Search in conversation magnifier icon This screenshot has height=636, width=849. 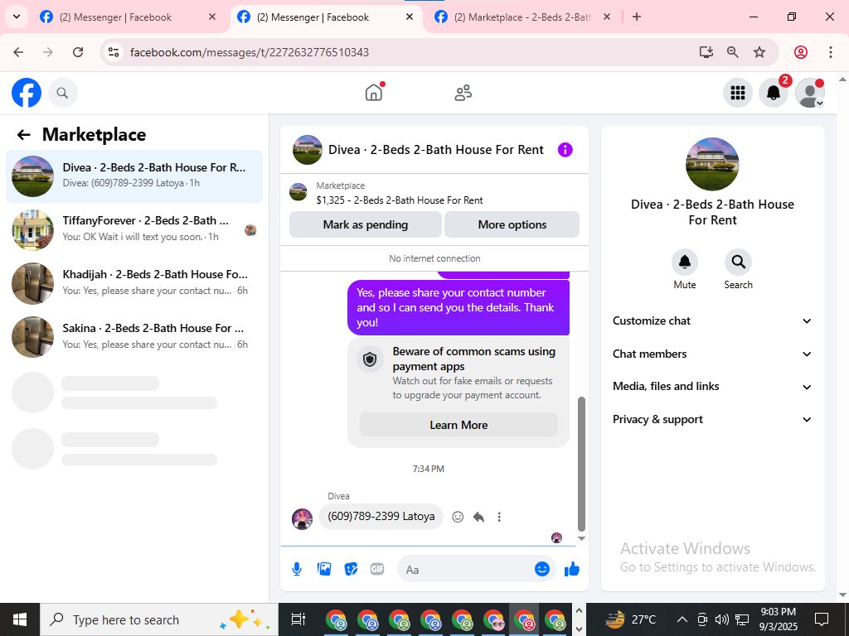click(x=738, y=263)
